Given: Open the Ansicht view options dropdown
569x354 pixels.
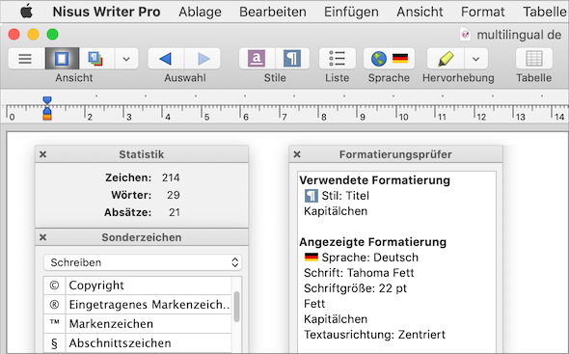Looking at the screenshot, I should coord(126,59).
